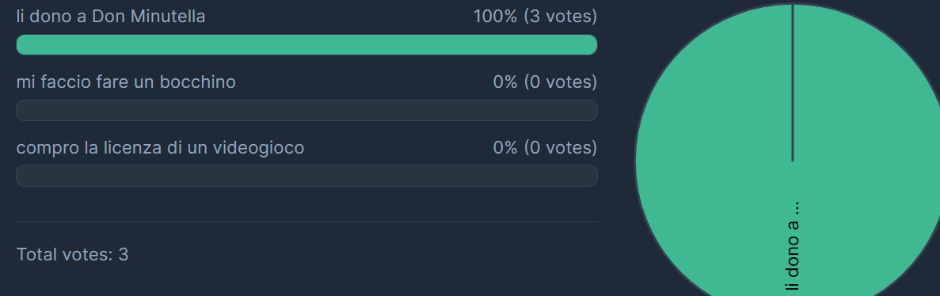
Task: Click the number '3' in the Total votes line
Action: [124, 254]
